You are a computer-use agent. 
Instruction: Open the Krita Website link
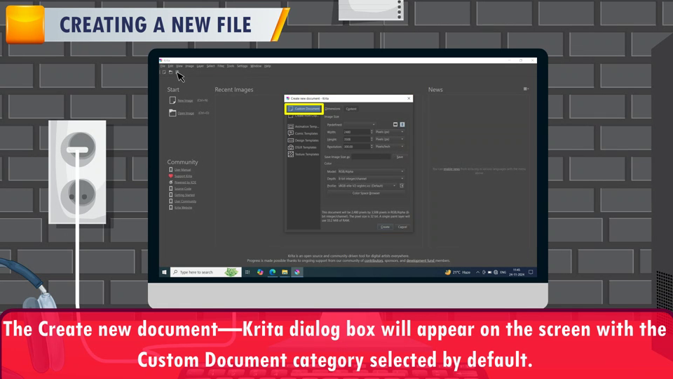(x=183, y=208)
